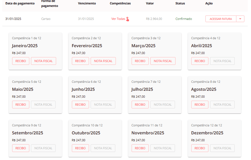Image resolution: width=251 pixels, height=160 pixels.
Task: Select Recibo on the Setembro/2025 card
Action: click(x=21, y=148)
